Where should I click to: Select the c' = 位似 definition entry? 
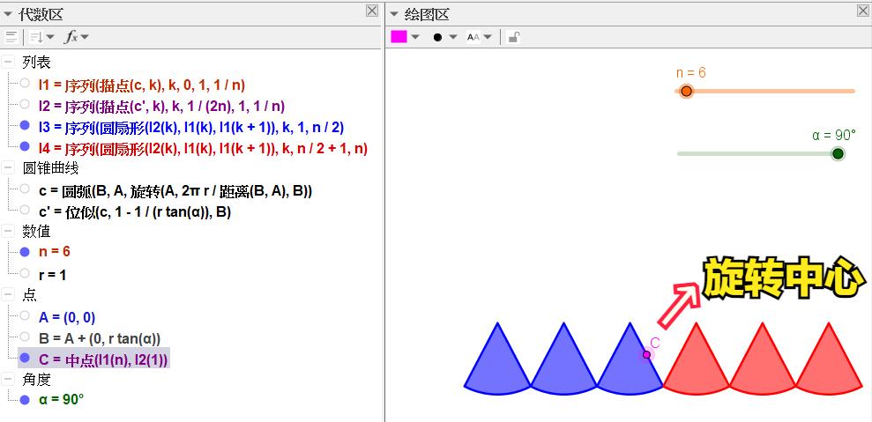(x=134, y=211)
